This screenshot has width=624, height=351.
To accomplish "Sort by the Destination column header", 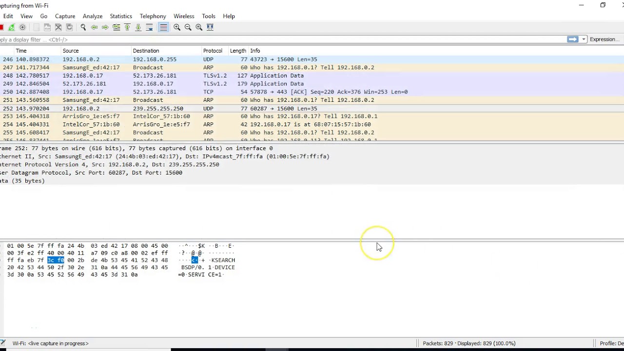I will [166, 51].
